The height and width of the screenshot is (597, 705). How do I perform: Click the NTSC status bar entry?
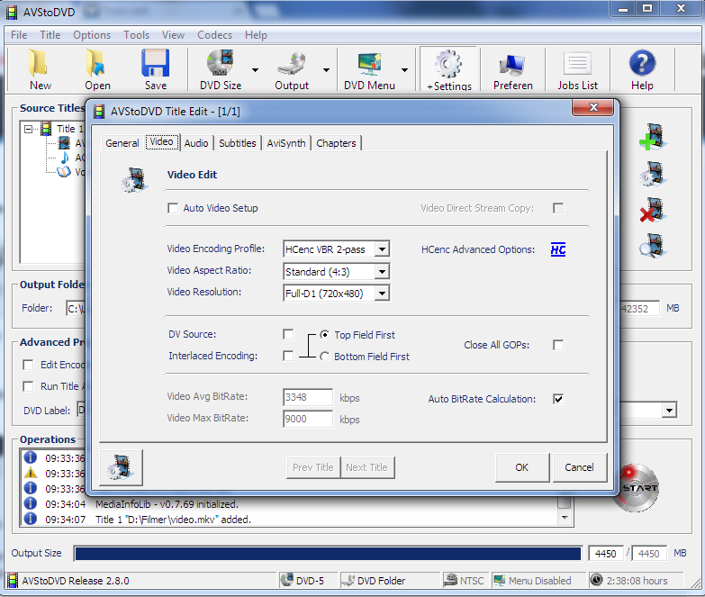click(x=464, y=581)
